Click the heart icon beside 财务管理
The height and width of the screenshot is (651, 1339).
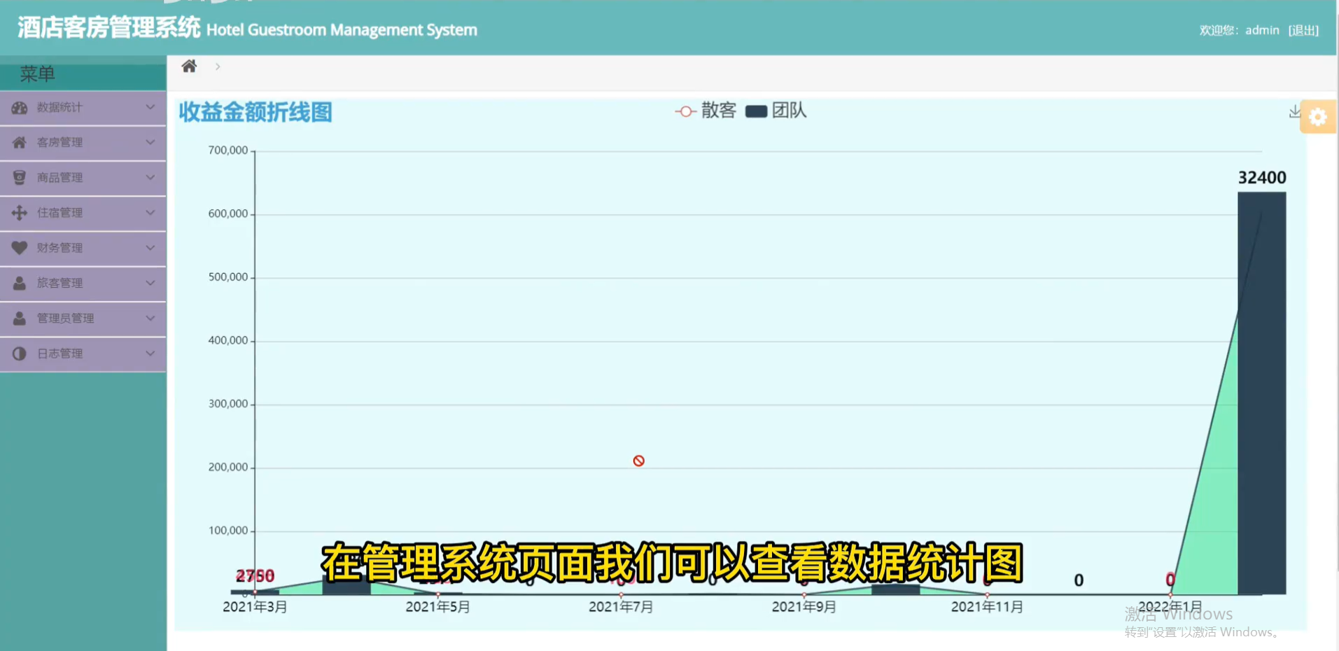pyautogui.click(x=20, y=248)
